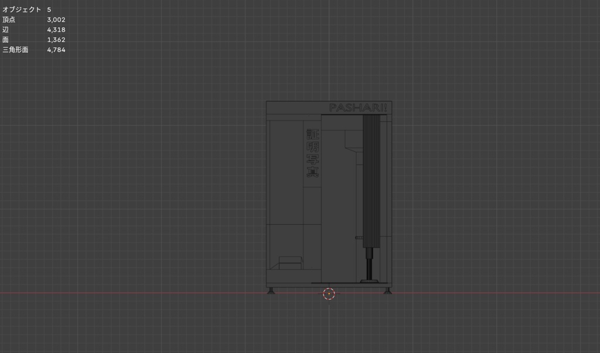Click the left leveling foot of the booth
600x353 pixels.
(x=271, y=291)
